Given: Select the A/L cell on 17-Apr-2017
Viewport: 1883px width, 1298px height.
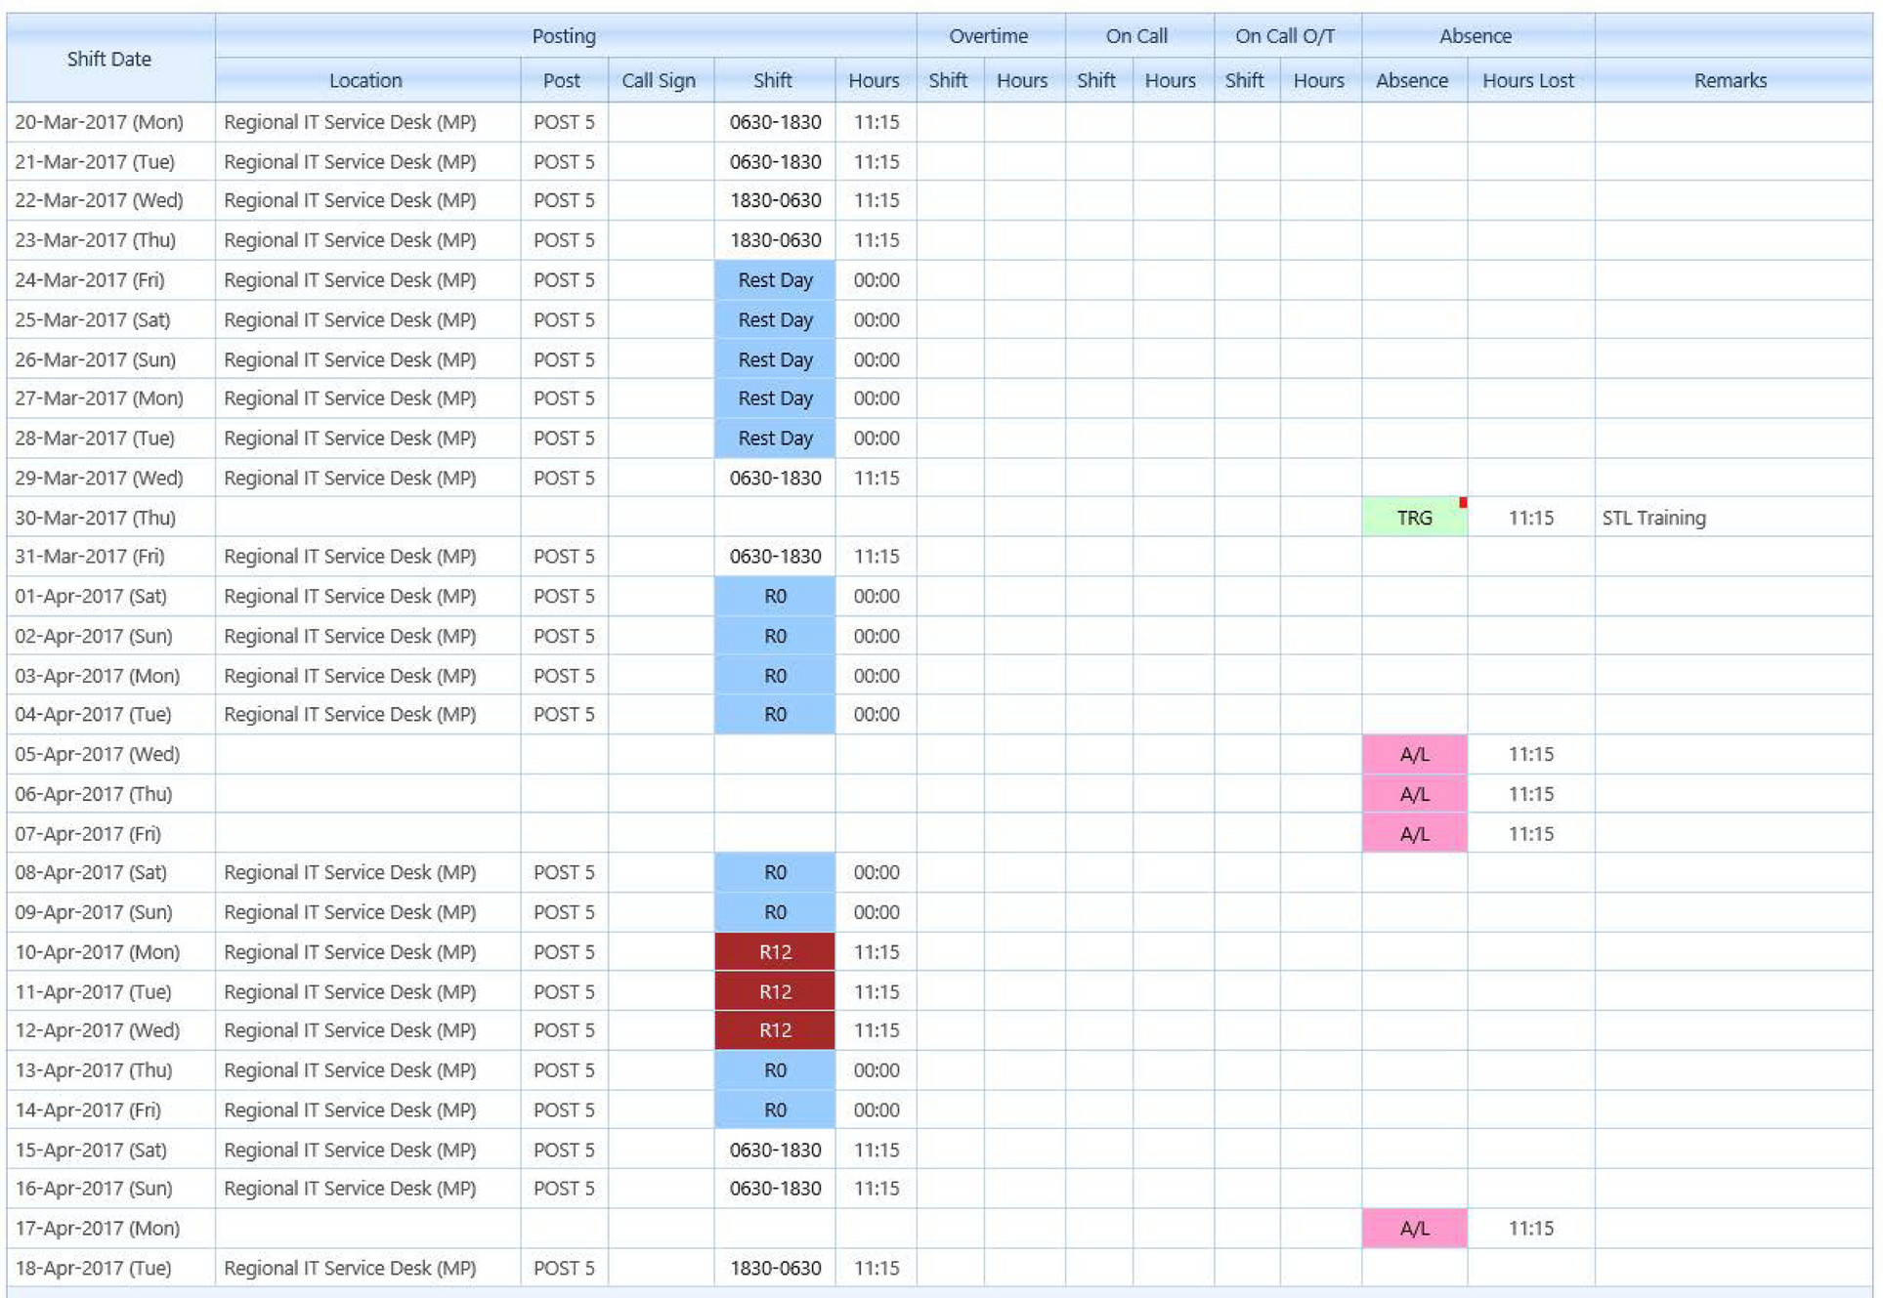Looking at the screenshot, I should pyautogui.click(x=1414, y=1228).
